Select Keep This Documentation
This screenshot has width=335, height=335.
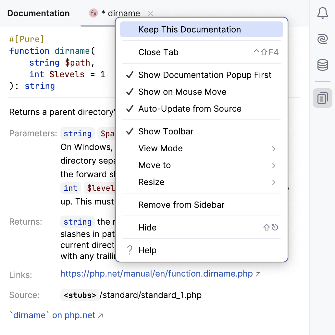(x=190, y=29)
